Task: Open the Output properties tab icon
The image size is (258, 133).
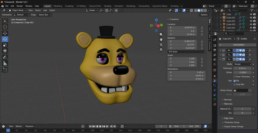Action: [x=214, y=50]
